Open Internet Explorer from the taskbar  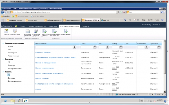point(25,101)
